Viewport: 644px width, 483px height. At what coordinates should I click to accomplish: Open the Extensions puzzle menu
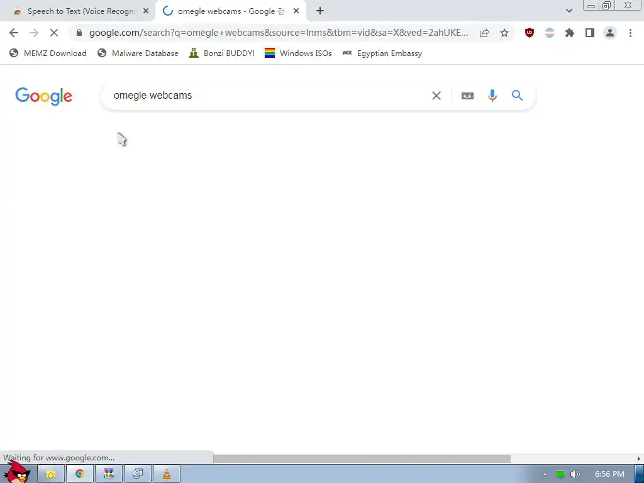pyautogui.click(x=570, y=33)
